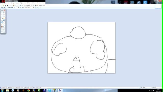Image resolution: width=163 pixels, height=92 pixels.
Task: Select the Text tool
Action: [2, 28]
